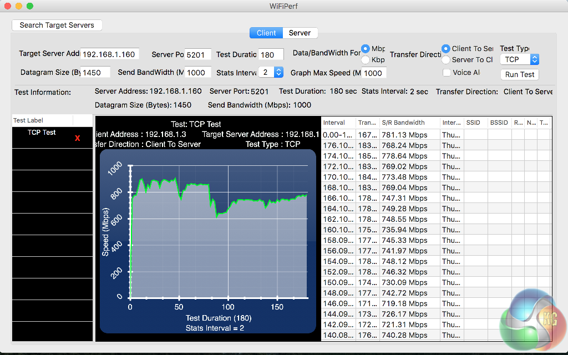
Task: Switch to the Server tab
Action: coord(300,33)
